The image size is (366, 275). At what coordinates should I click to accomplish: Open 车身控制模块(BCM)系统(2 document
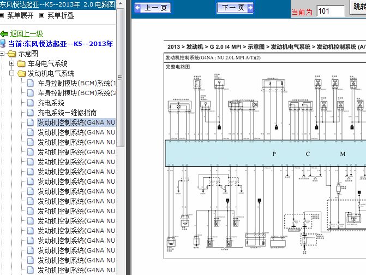76,93
